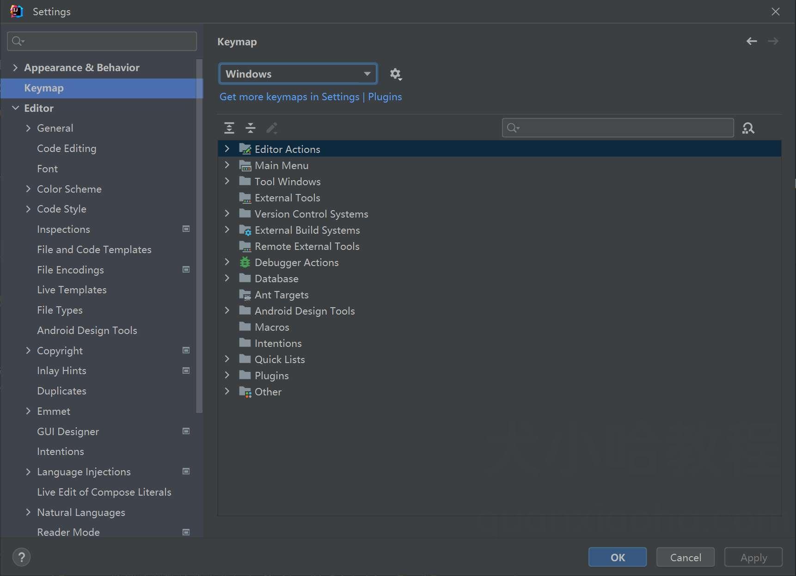Viewport: 796px width, 576px height.
Task: Click the Debugger Actions bug icon
Action: pos(245,262)
